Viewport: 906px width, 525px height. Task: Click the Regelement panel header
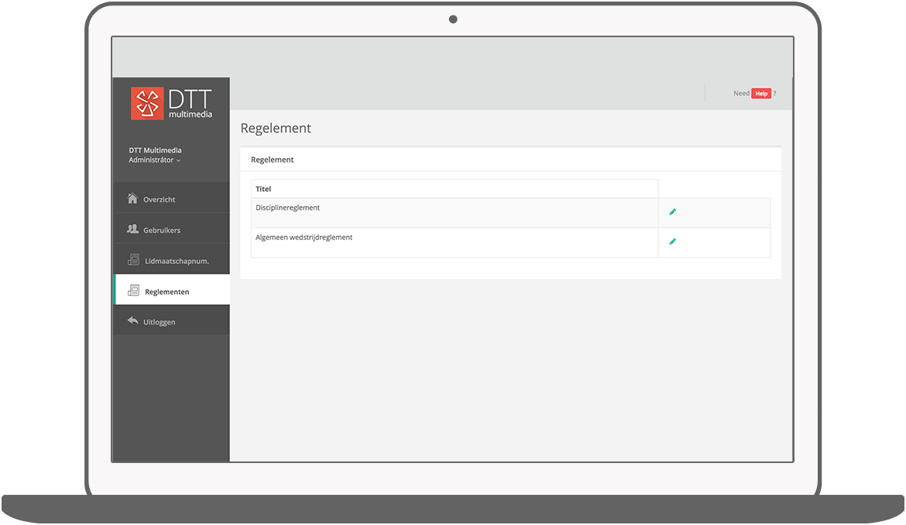[511, 160]
